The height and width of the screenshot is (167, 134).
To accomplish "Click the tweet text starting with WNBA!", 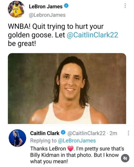I will pyautogui.click(x=63, y=35).
